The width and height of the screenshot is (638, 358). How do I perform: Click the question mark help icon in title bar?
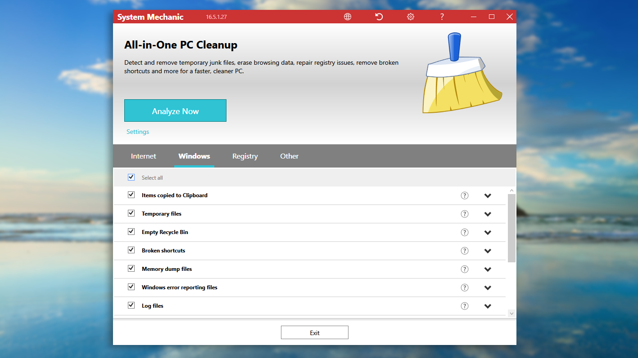(x=442, y=17)
